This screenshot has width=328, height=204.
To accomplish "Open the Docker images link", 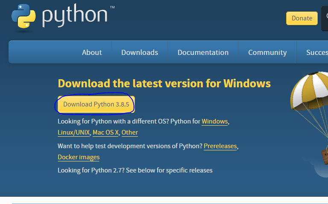I will (79, 157).
